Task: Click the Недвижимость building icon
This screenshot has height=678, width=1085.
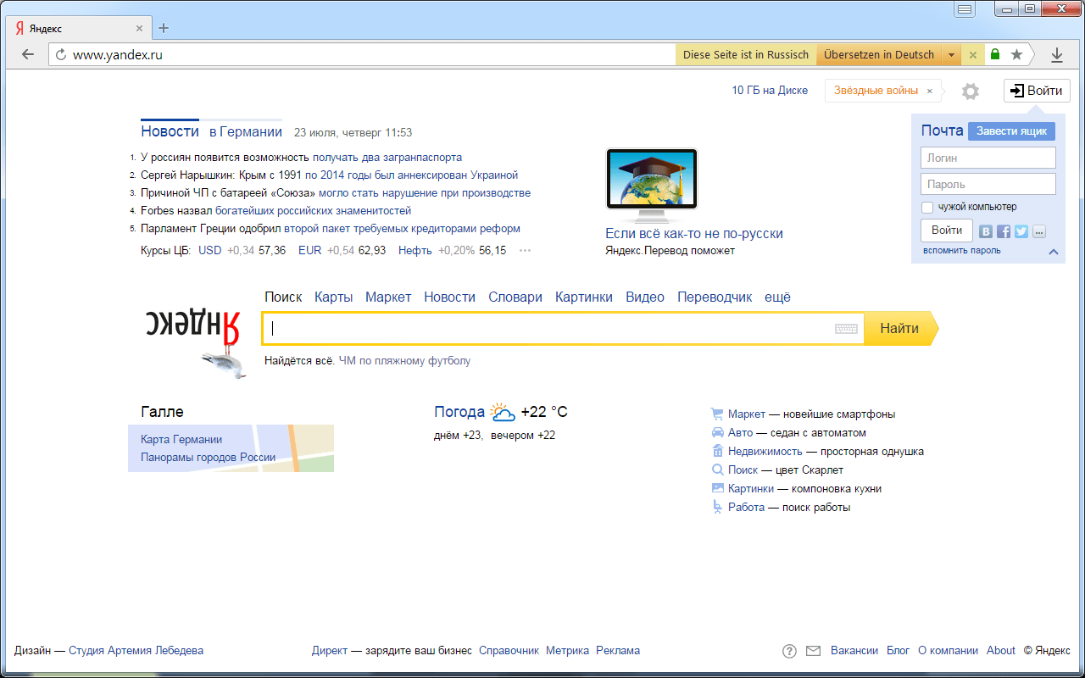Action: (x=717, y=451)
